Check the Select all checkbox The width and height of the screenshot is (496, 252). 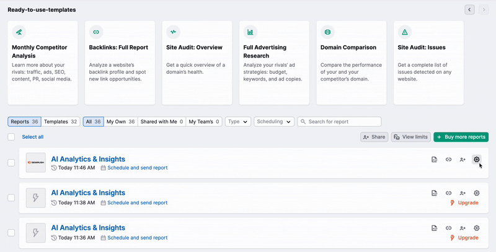[x=11, y=137]
